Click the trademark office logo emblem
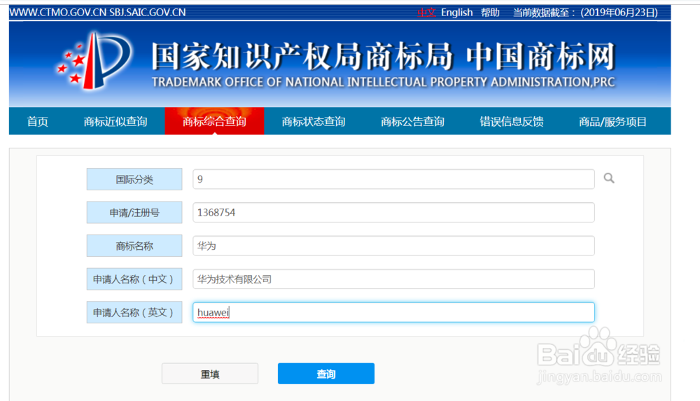 pyautogui.click(x=94, y=60)
